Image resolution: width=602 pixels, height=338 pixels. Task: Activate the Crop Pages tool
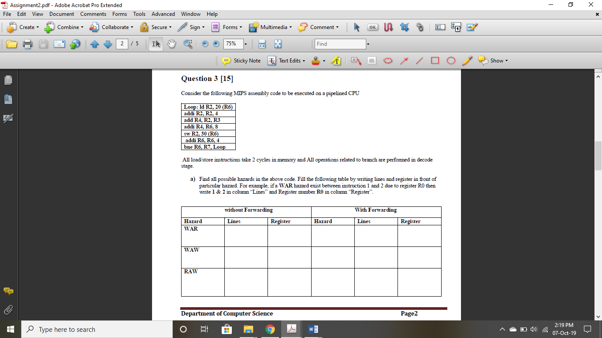click(x=404, y=27)
